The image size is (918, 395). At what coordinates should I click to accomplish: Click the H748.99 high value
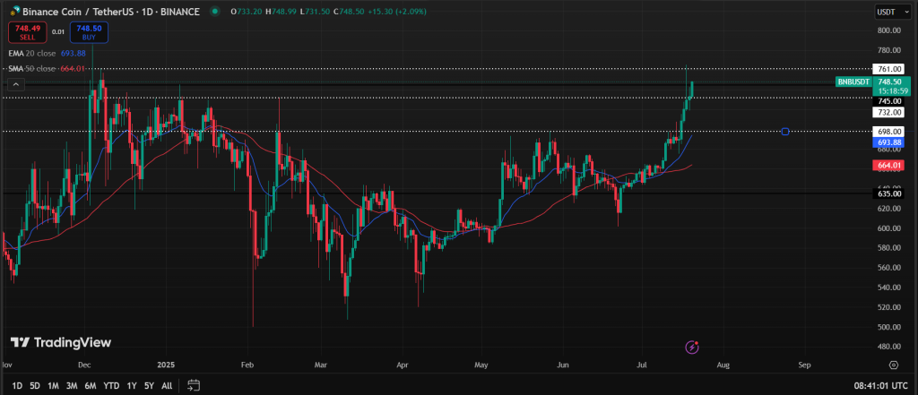coord(280,11)
